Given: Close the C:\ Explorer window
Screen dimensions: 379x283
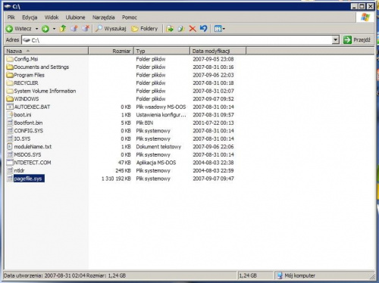Looking at the screenshot, I should coord(370,6).
